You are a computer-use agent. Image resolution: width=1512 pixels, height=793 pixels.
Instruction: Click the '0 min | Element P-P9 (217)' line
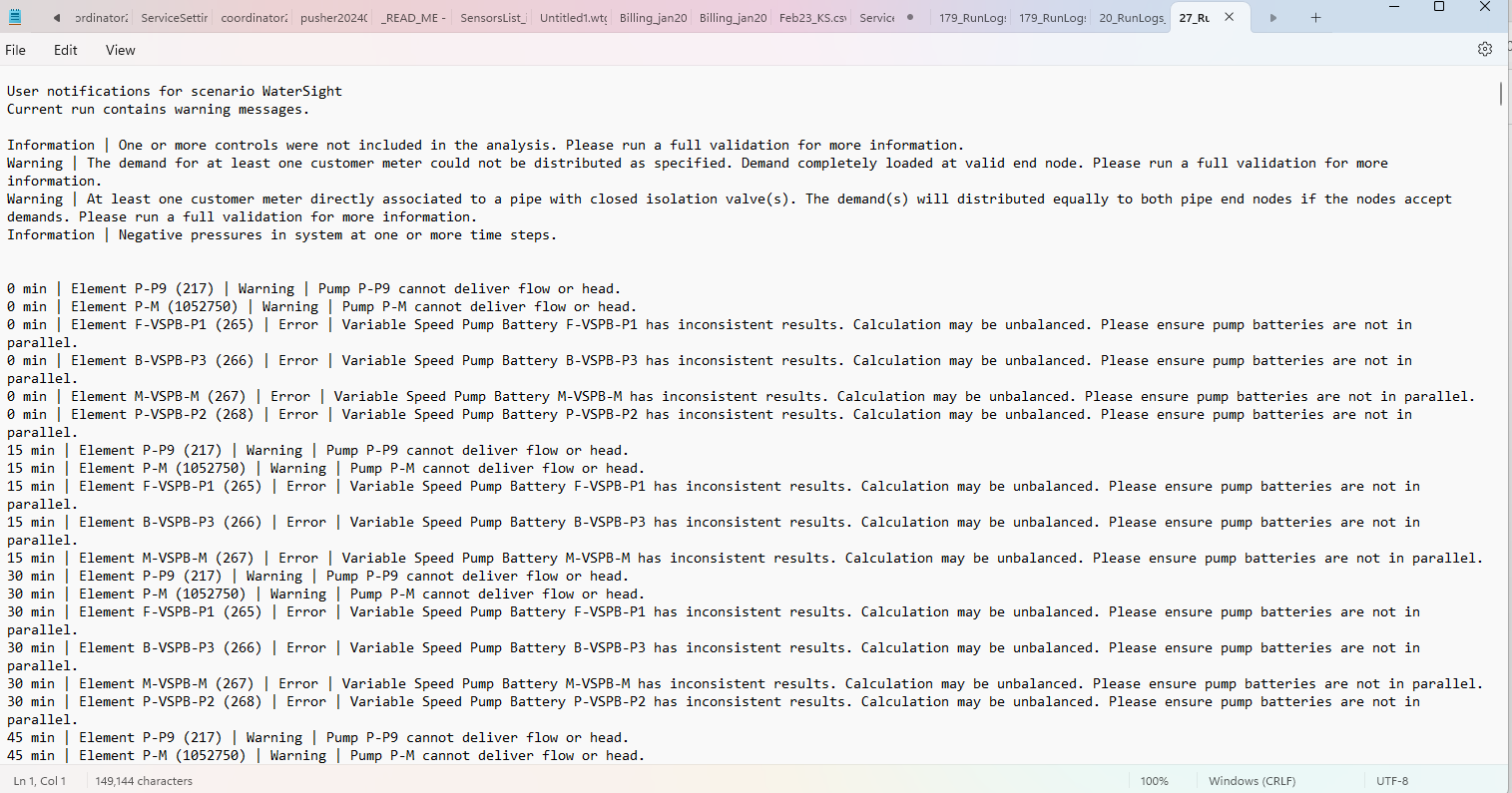pos(314,288)
